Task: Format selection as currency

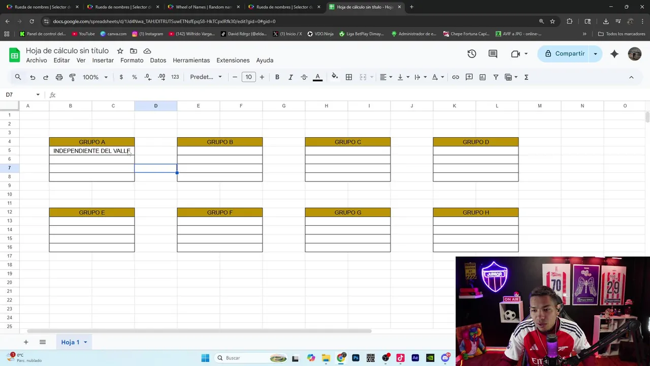Action: 121,77
